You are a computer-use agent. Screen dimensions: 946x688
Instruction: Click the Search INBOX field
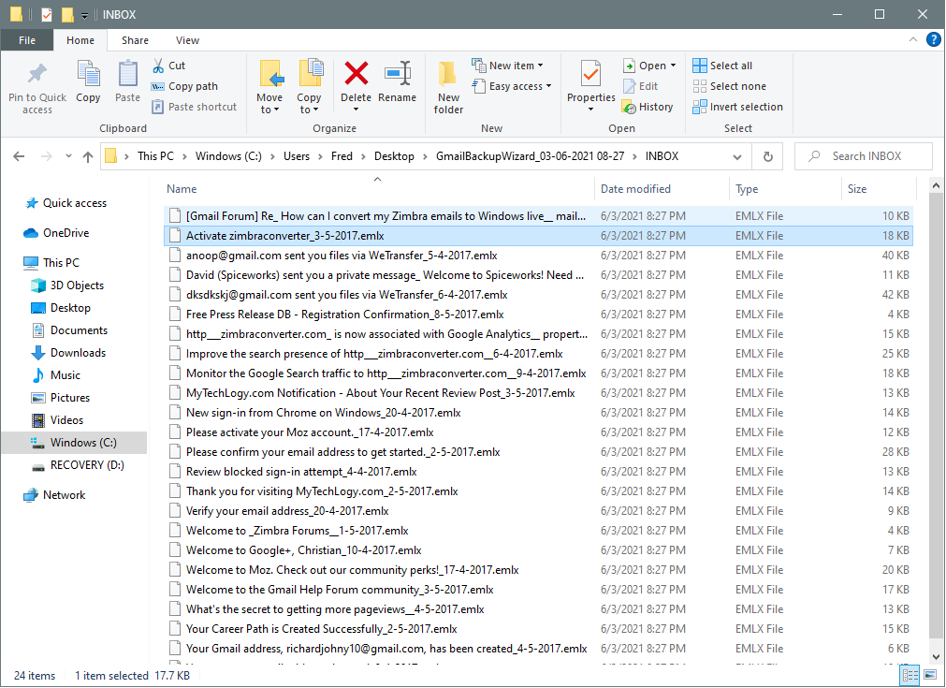point(864,156)
